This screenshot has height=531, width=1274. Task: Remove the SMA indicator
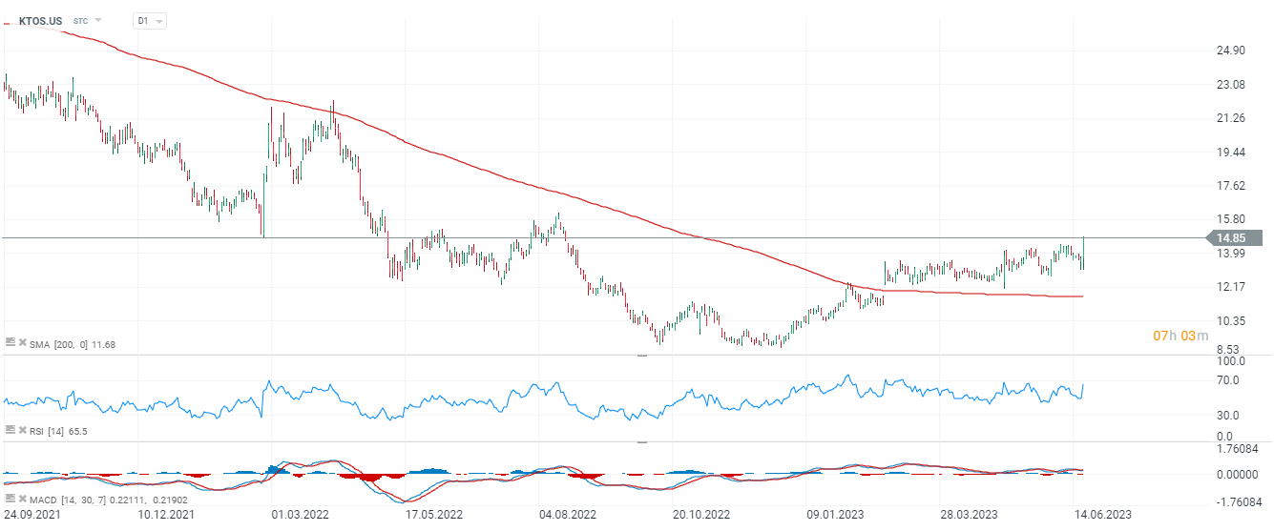click(x=21, y=343)
